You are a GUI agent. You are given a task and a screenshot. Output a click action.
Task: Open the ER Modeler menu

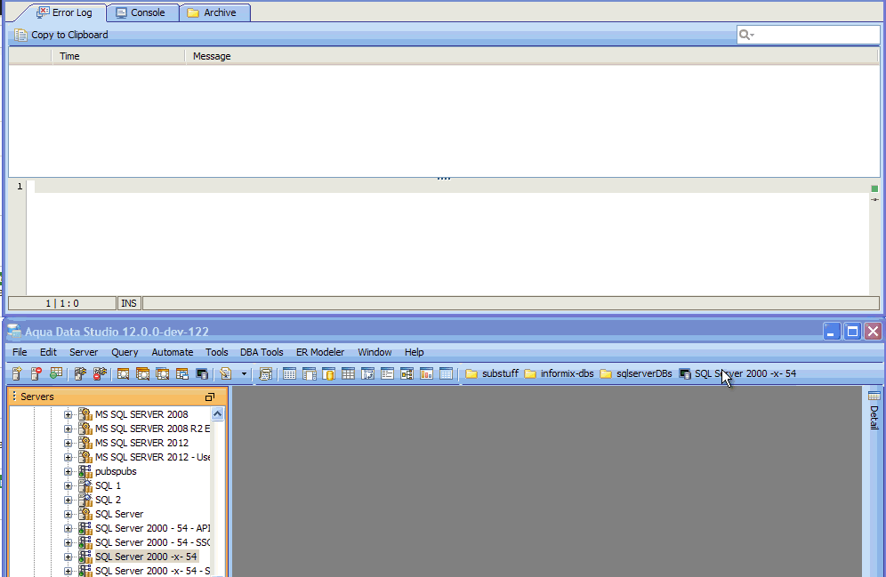pos(320,352)
